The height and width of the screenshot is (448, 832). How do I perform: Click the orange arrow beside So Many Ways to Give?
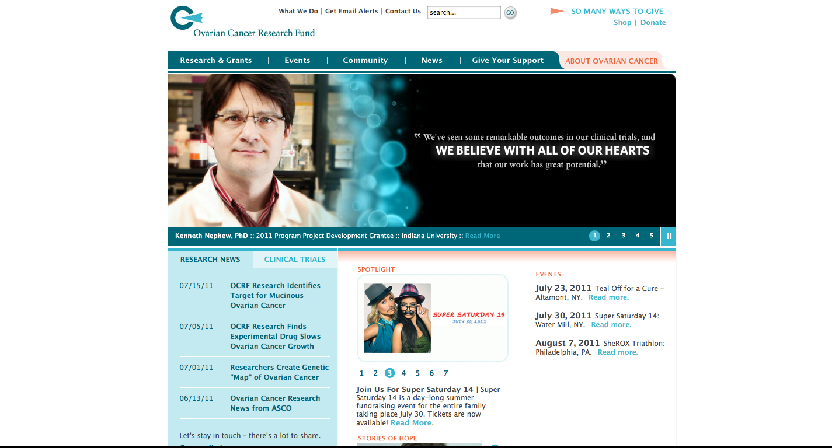557,11
